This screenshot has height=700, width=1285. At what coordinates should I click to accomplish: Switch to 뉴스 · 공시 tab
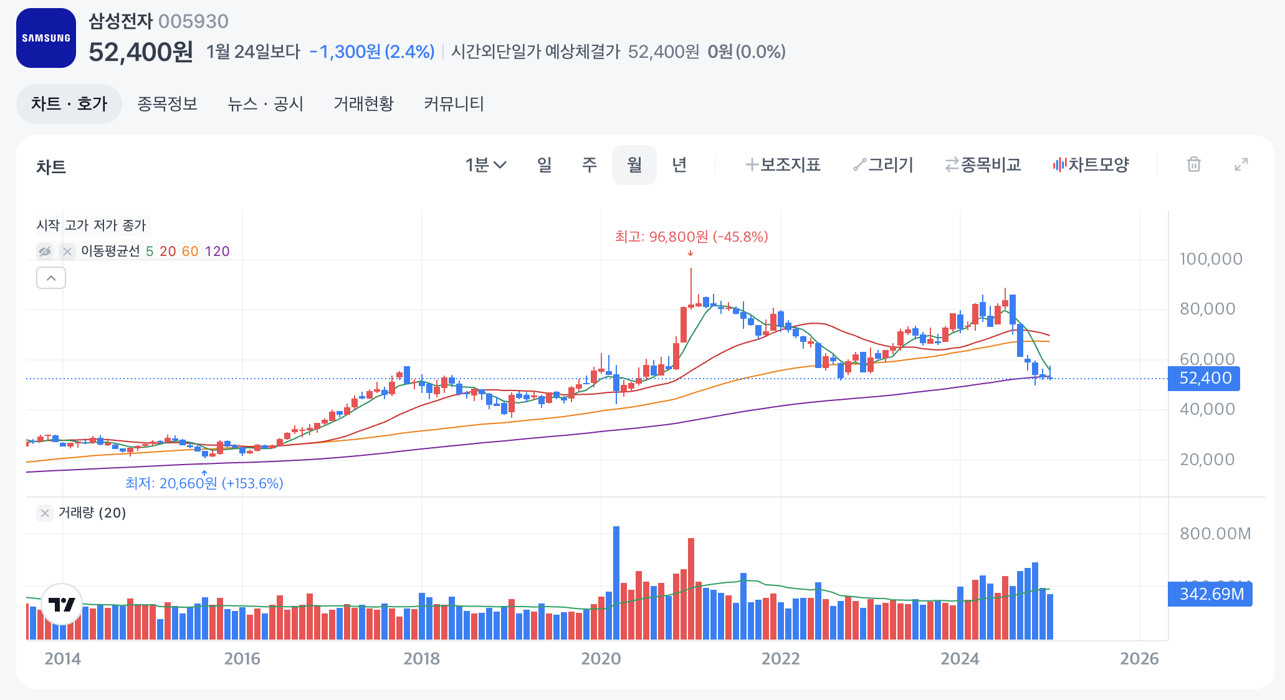click(x=265, y=104)
